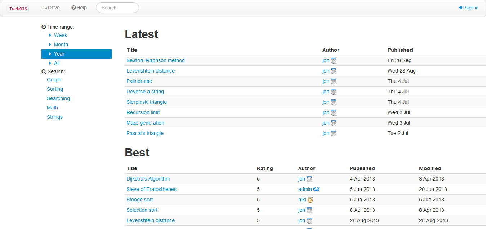Click niki's avatar in Stooge sort row

click(310, 200)
